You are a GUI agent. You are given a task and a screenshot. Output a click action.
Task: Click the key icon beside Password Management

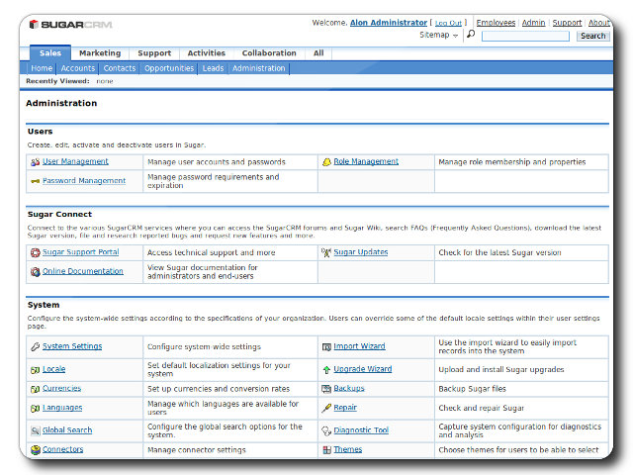[x=35, y=181]
